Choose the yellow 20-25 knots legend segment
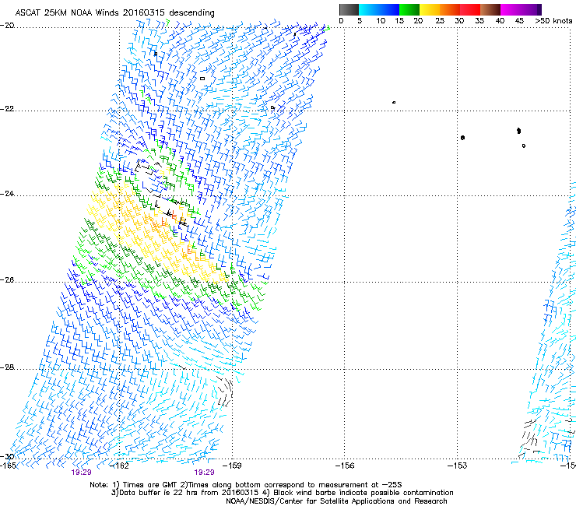The image size is (576, 506). (x=430, y=9)
